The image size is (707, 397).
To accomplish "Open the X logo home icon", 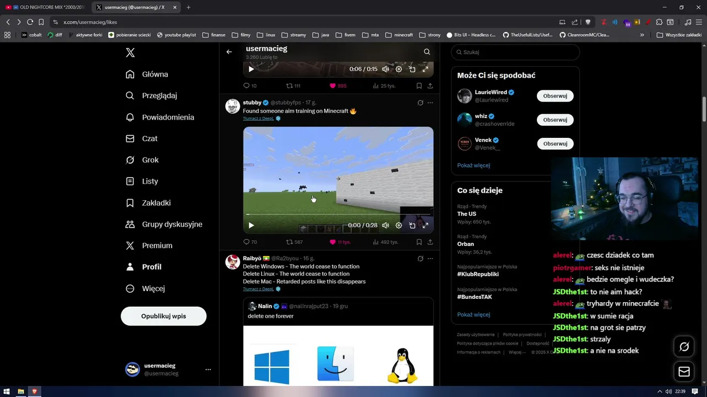I will tap(130, 53).
